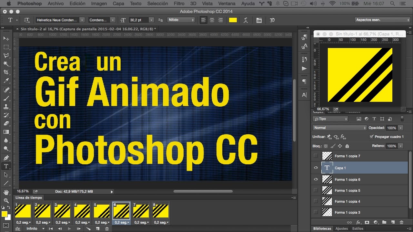The image size is (413, 232).
Task: Select timeline frame 8 thumbnail
Action: [x=161, y=211]
